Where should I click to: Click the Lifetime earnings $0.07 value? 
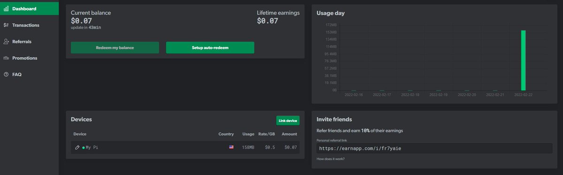pos(268,21)
